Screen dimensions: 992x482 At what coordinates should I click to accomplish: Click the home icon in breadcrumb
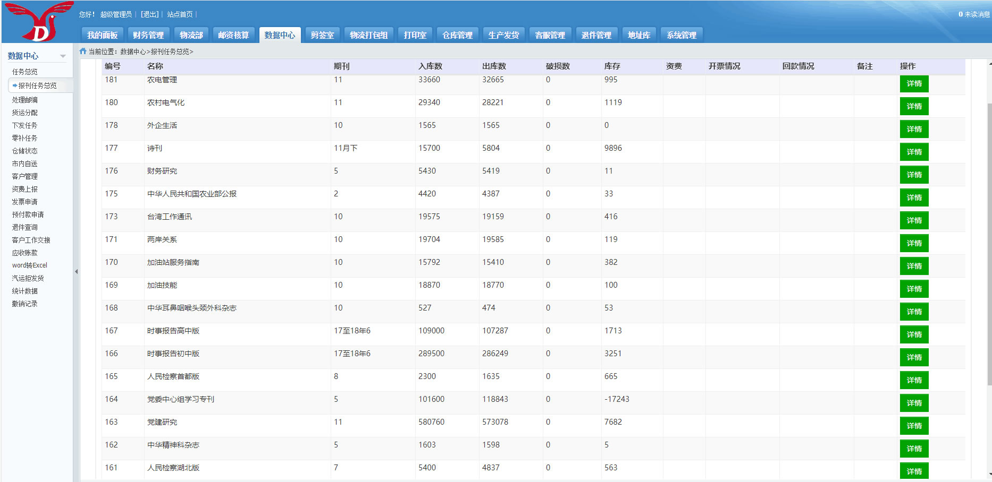[x=83, y=51]
